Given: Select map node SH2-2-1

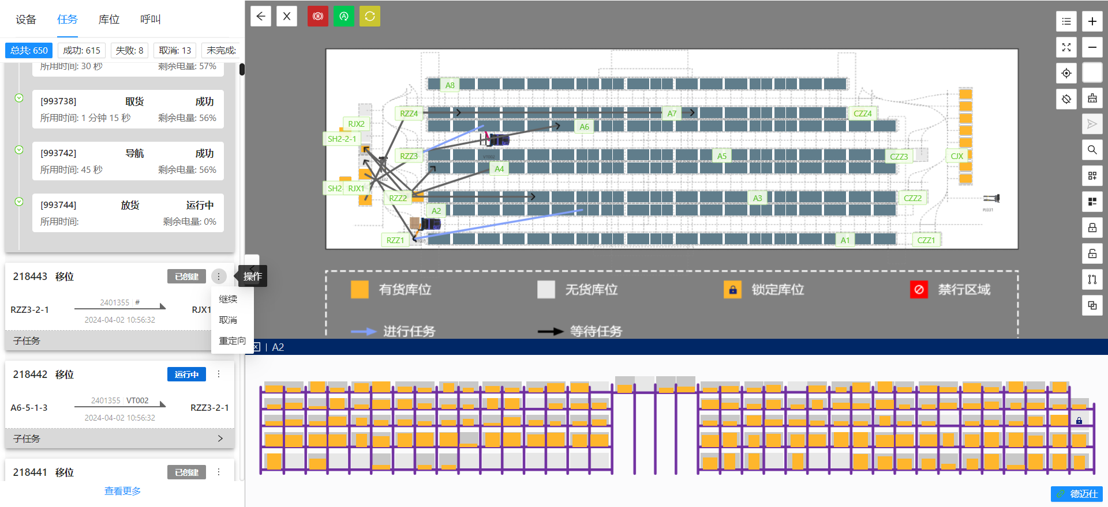Looking at the screenshot, I should coord(342,139).
